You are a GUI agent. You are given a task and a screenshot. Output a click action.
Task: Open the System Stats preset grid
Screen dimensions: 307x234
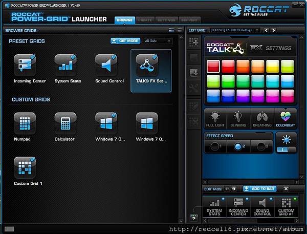point(65,66)
